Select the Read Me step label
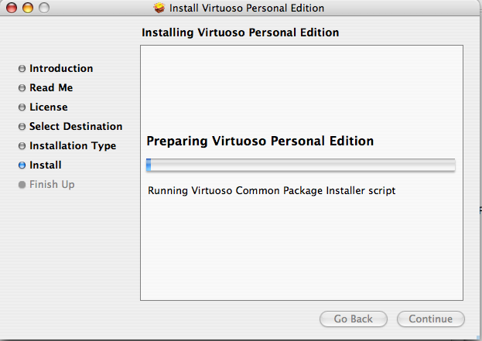The image size is (482, 341). 51,87
